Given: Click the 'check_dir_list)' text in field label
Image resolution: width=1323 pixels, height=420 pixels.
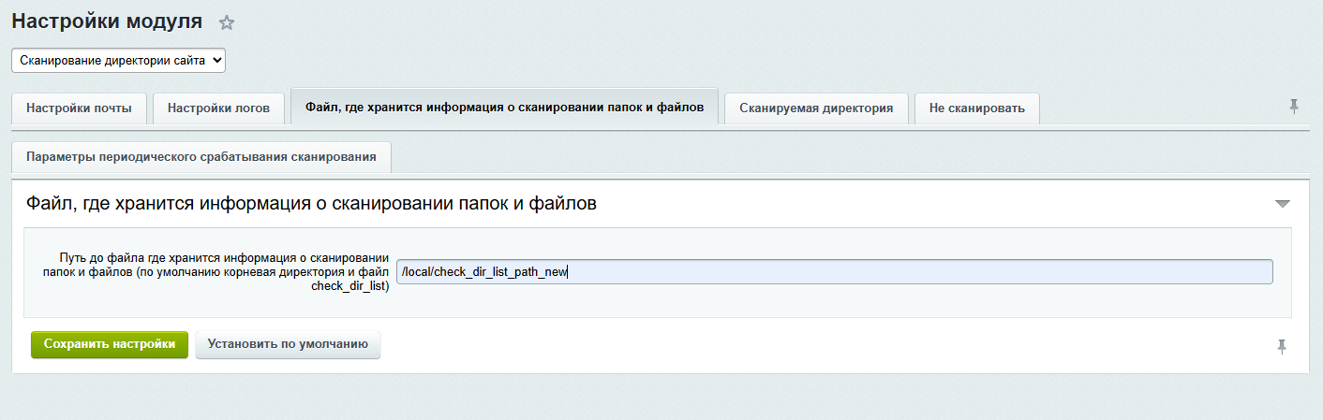Looking at the screenshot, I should point(349,285).
